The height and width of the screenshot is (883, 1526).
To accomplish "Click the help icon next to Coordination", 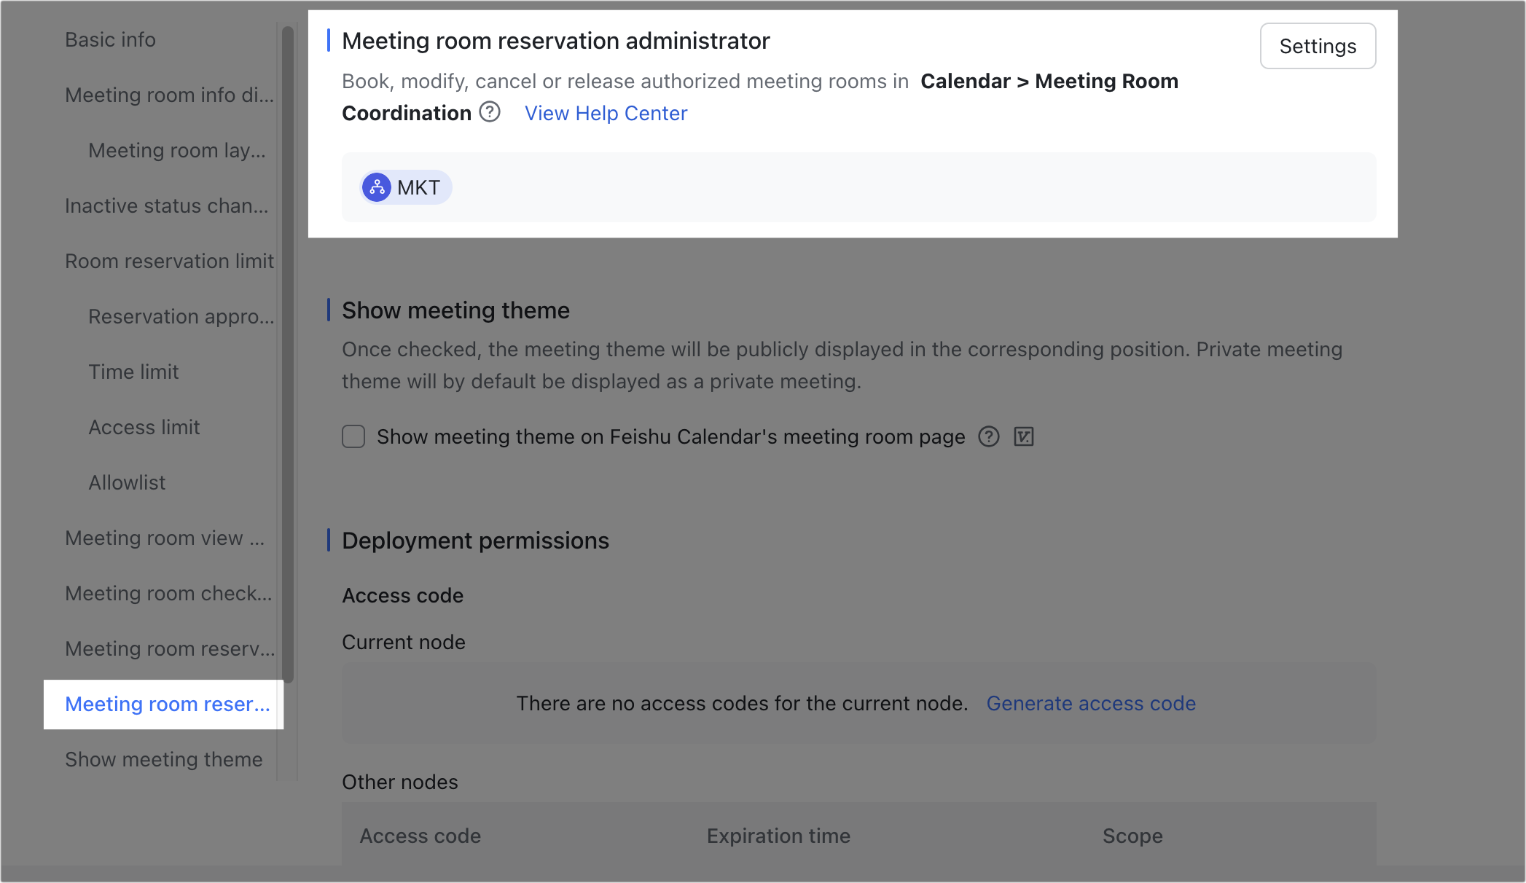I will 490,112.
